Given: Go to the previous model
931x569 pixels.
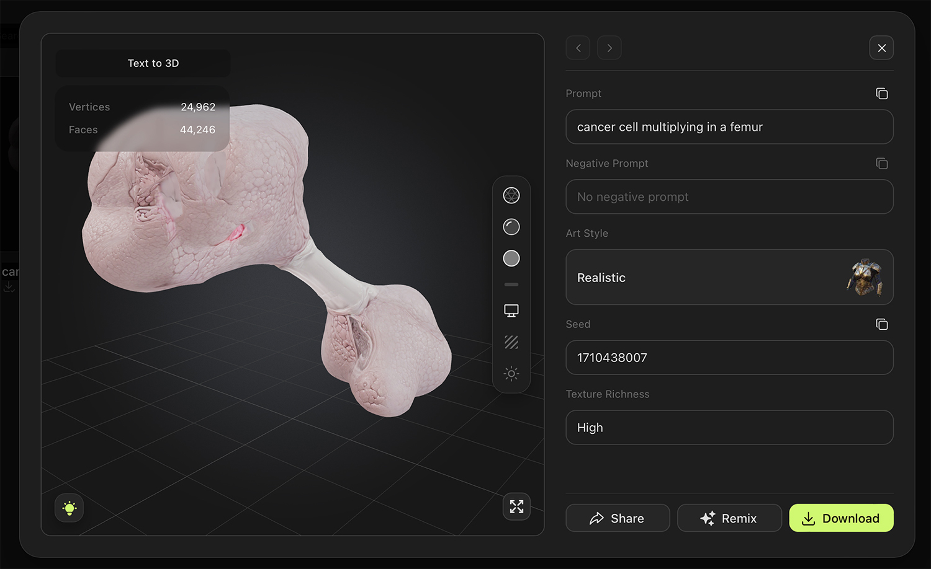Looking at the screenshot, I should coord(578,48).
